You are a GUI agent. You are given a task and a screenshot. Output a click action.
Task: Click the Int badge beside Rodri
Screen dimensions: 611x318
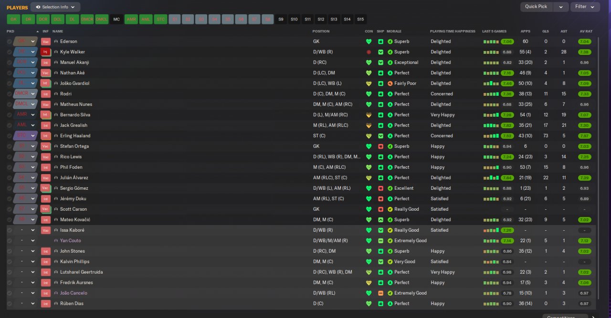(x=46, y=94)
